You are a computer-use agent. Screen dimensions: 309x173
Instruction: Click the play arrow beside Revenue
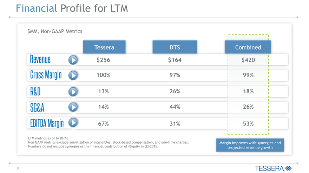click(73, 60)
